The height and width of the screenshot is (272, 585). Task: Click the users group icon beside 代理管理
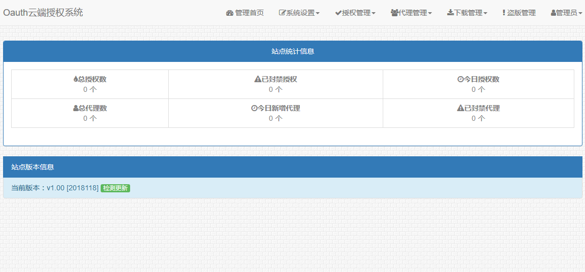pos(394,13)
